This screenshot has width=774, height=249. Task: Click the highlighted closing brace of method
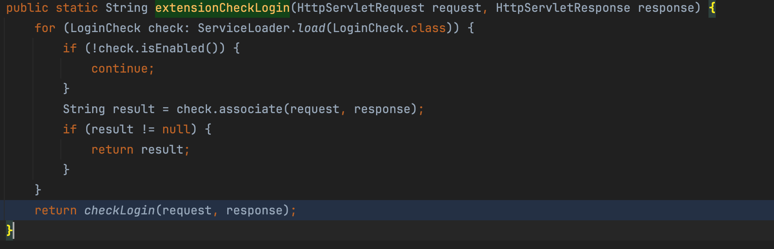(9, 231)
